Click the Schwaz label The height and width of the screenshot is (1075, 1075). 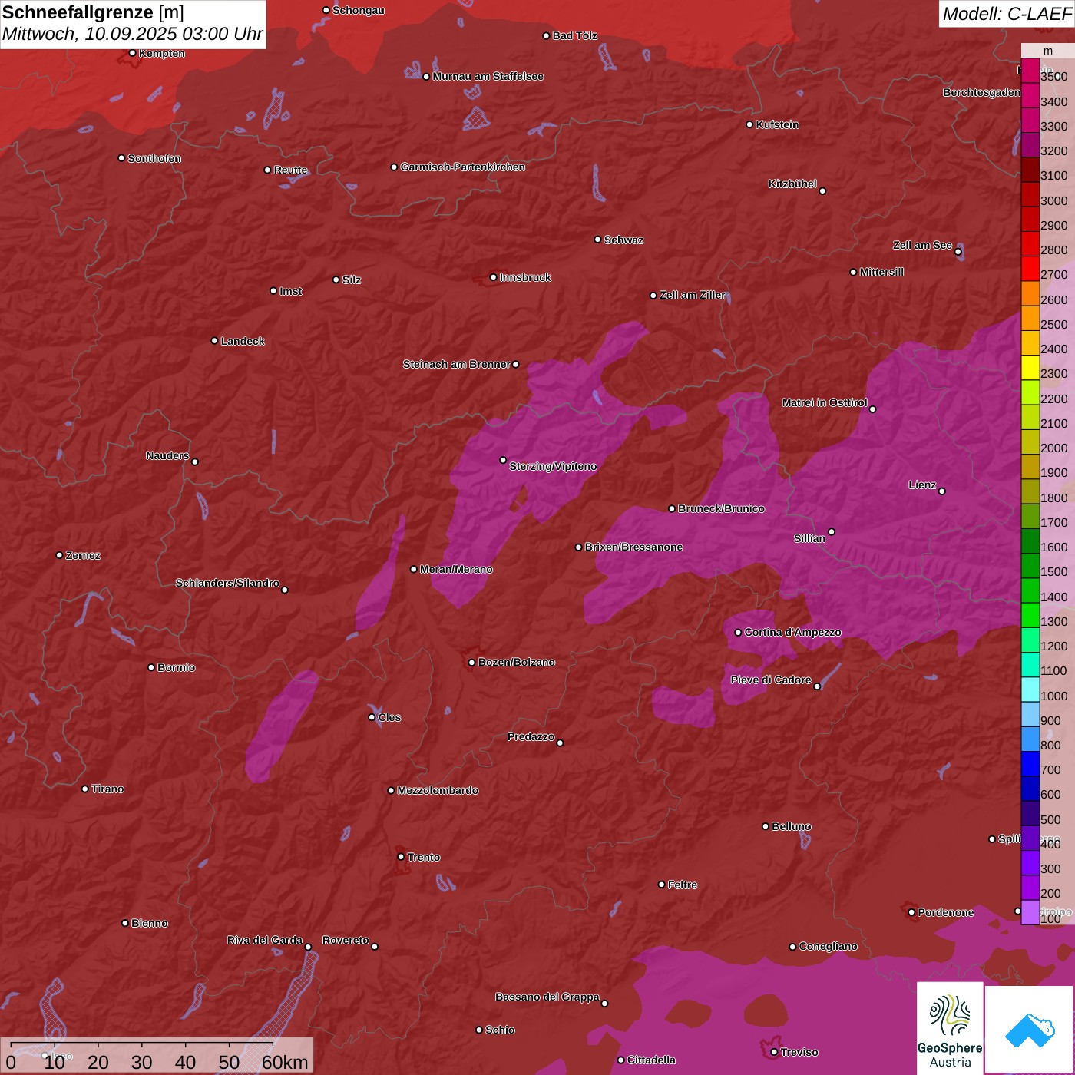[x=623, y=240]
